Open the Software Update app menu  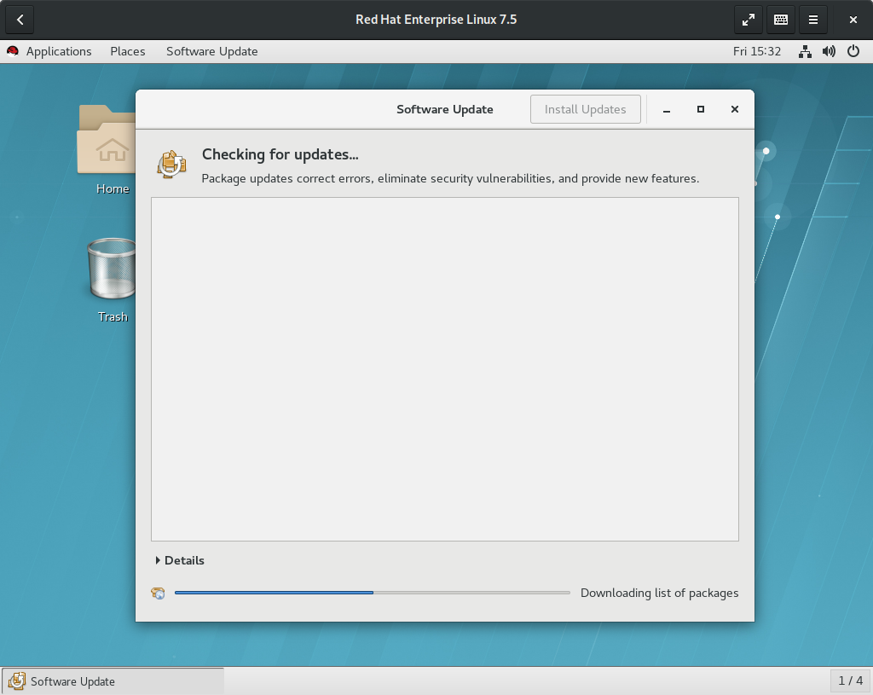(211, 51)
